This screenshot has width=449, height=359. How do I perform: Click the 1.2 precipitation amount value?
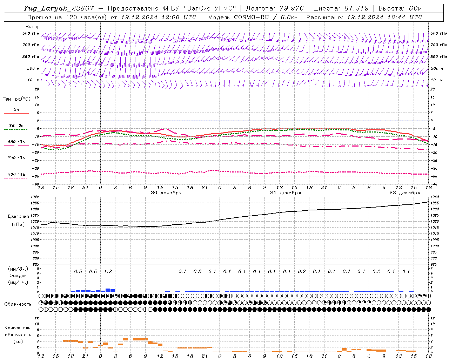click(x=108, y=271)
